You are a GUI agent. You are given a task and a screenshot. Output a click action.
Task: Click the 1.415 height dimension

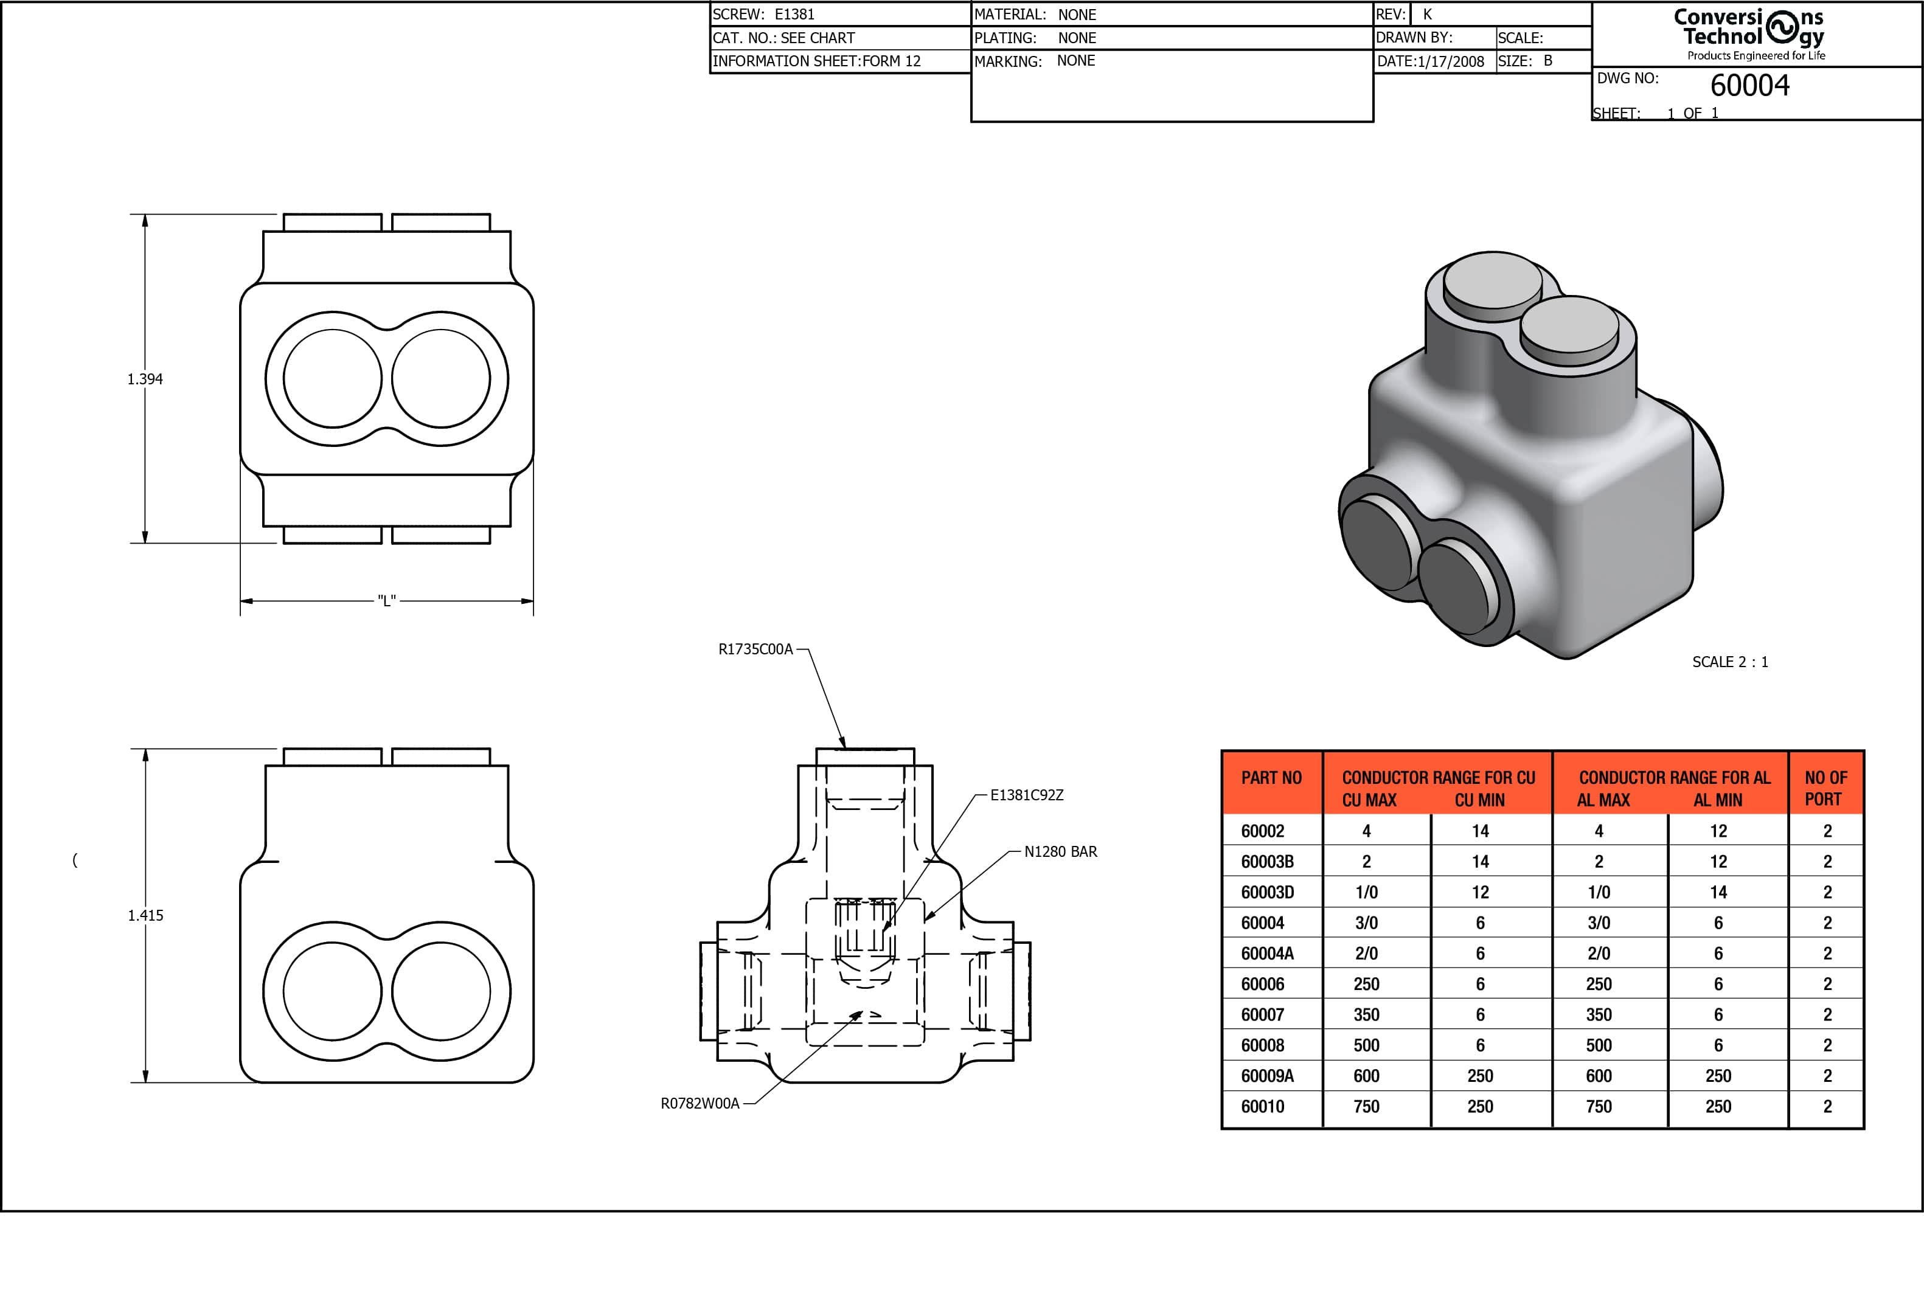pos(146,915)
